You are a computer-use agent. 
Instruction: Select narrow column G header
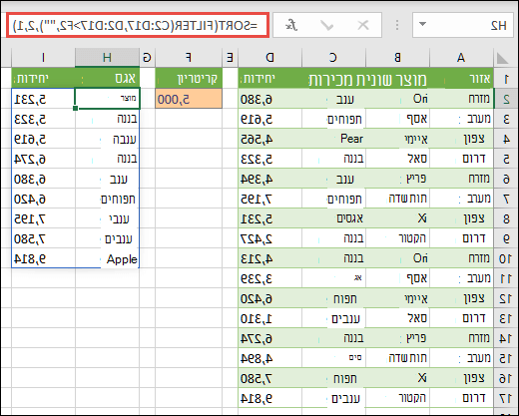pyautogui.click(x=147, y=58)
